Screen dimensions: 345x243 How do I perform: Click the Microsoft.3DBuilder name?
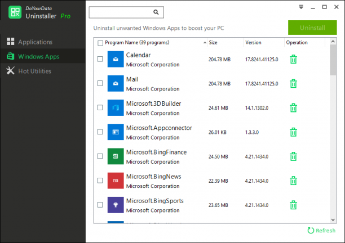(153, 103)
